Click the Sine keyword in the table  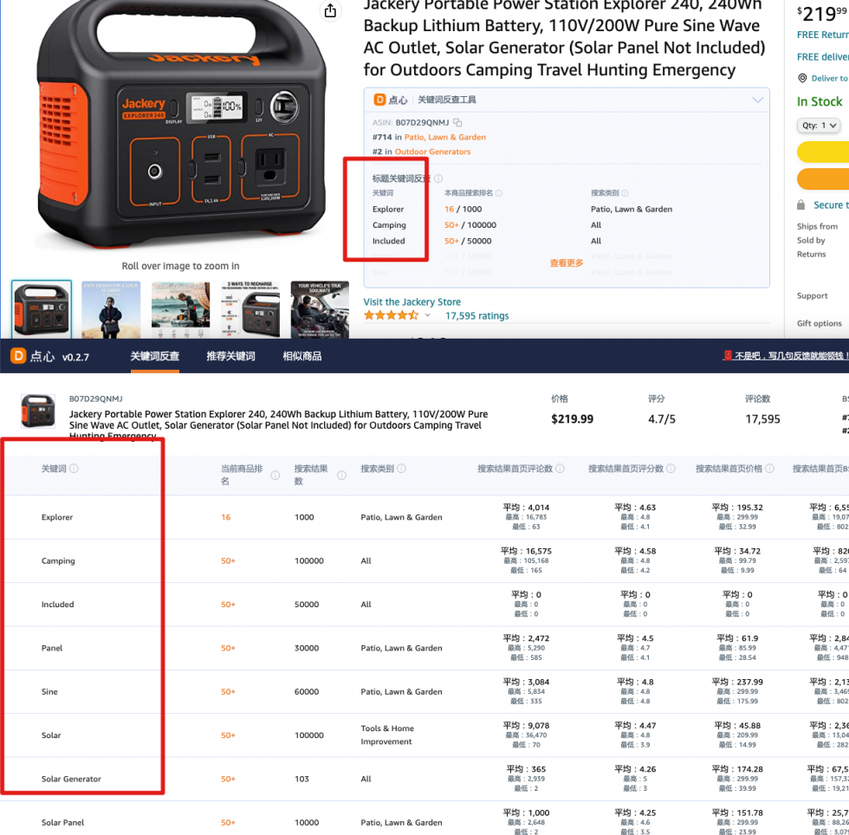[x=49, y=691]
